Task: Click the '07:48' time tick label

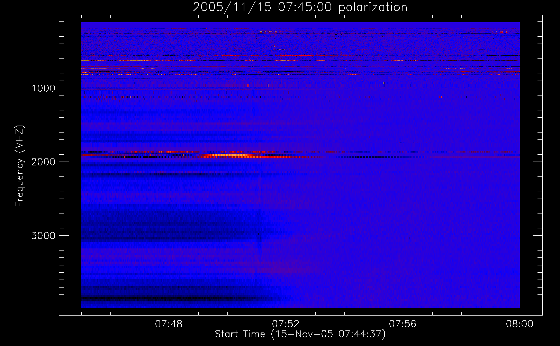Action: coord(169,324)
